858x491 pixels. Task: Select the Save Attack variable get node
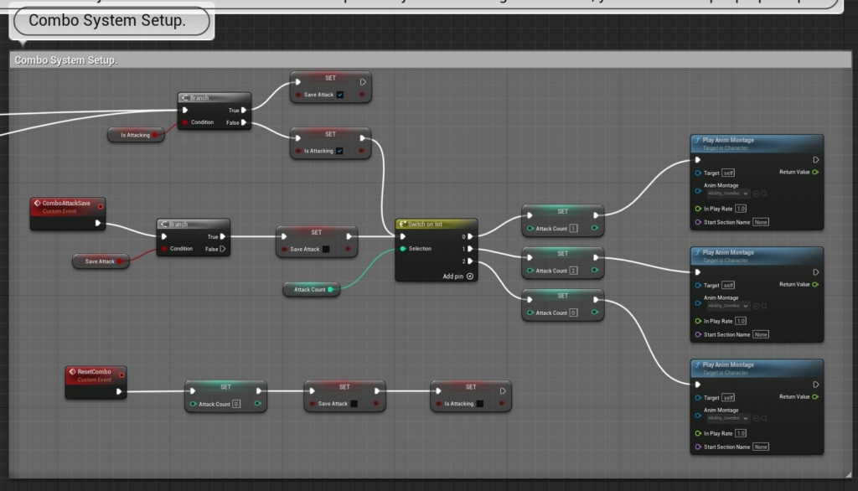(x=101, y=261)
